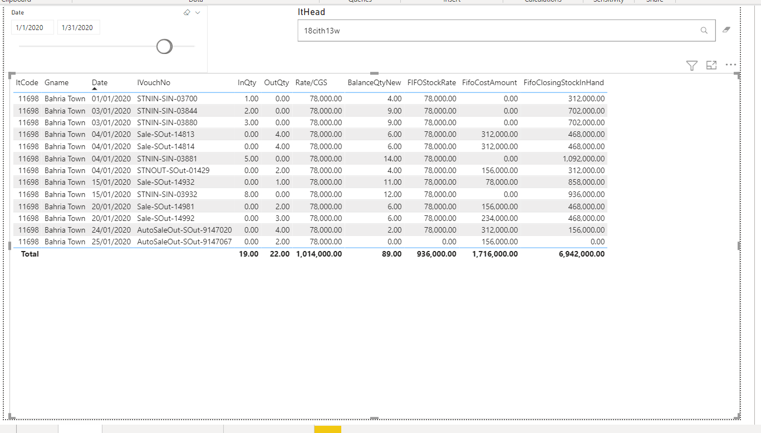Click the Total row label

click(30, 254)
